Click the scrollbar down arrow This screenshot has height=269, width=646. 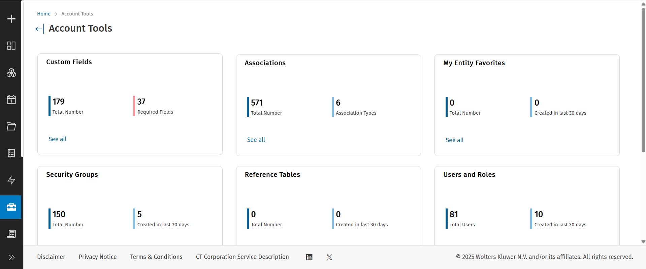(643, 242)
